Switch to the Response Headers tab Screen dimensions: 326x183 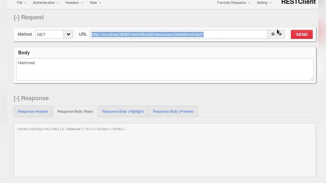(33, 111)
